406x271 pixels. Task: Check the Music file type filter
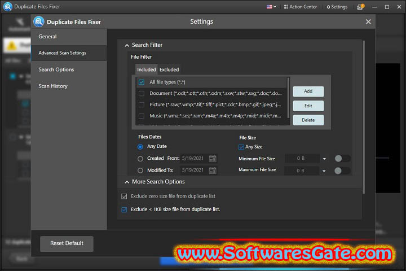142,116
